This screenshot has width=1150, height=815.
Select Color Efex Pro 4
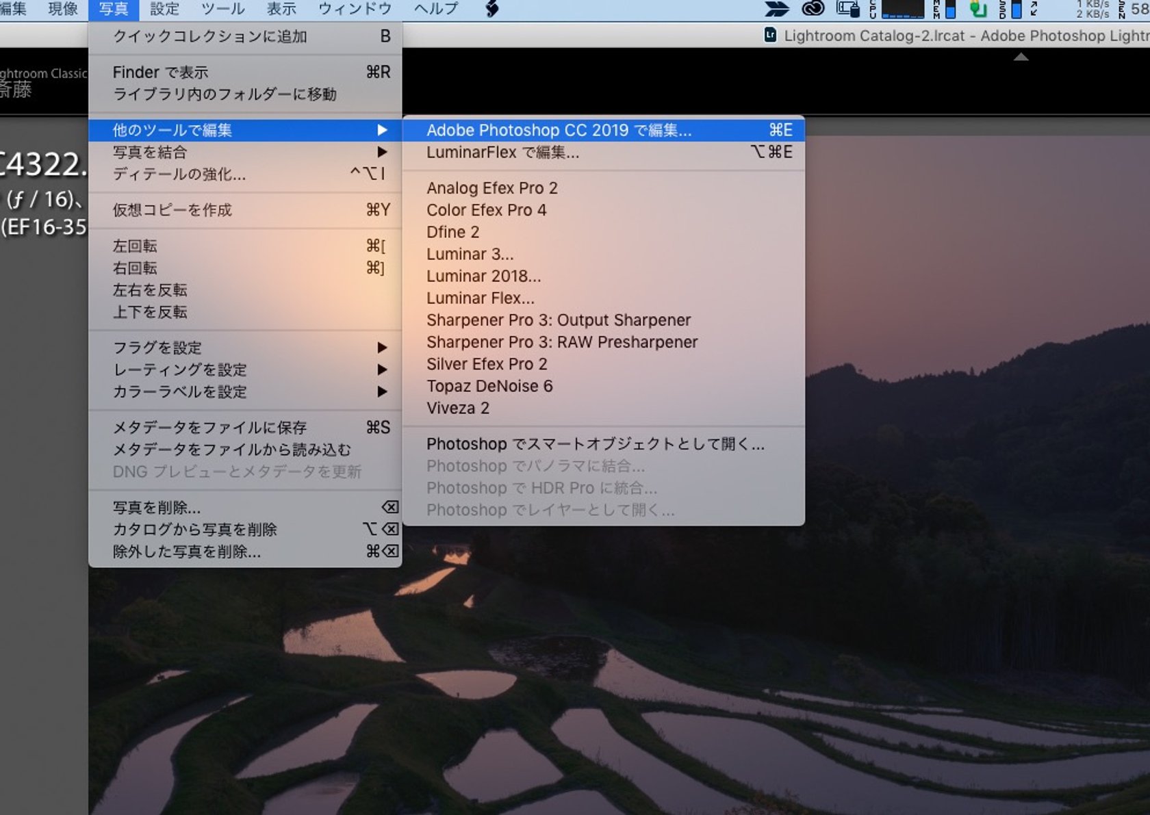click(x=604, y=210)
